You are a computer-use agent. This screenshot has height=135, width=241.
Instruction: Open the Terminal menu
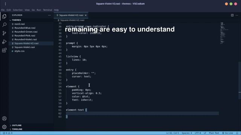pos(47,10)
